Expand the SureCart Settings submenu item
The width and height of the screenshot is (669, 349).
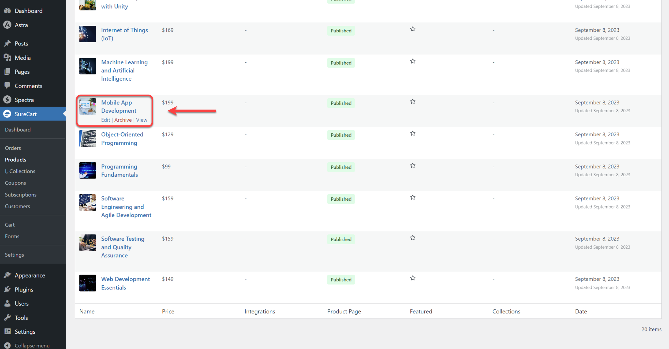coord(14,255)
